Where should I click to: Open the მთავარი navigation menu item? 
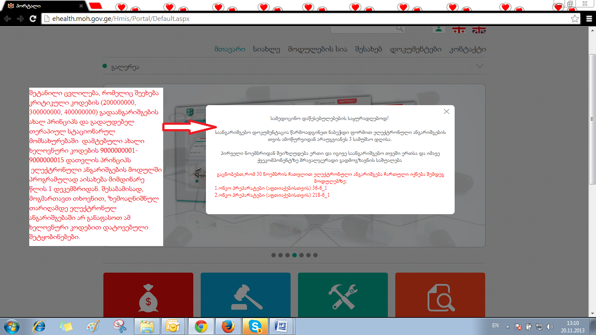pos(229,49)
